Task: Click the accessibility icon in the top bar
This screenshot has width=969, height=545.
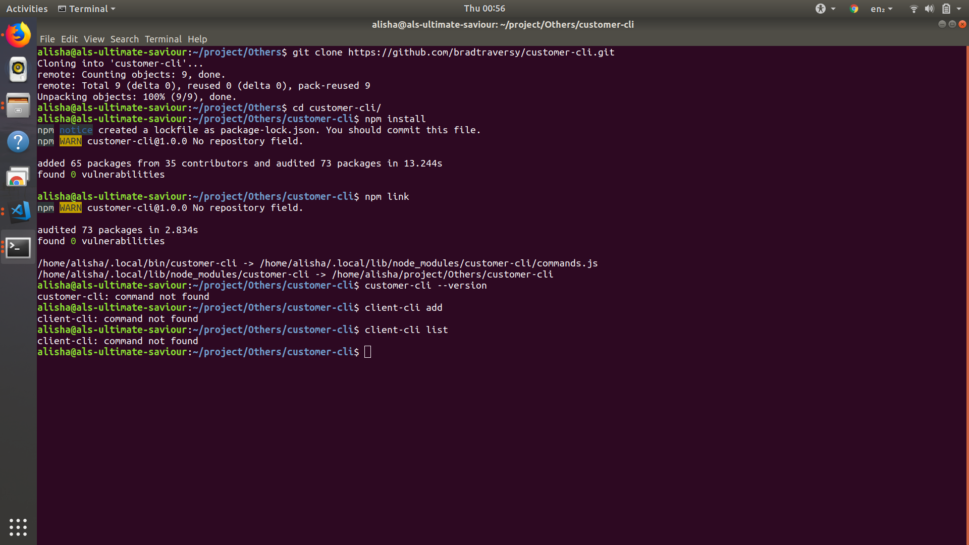Action: (x=821, y=9)
